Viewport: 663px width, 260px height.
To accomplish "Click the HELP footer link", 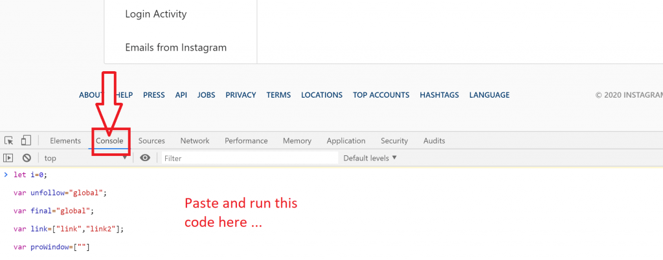I will click(124, 95).
